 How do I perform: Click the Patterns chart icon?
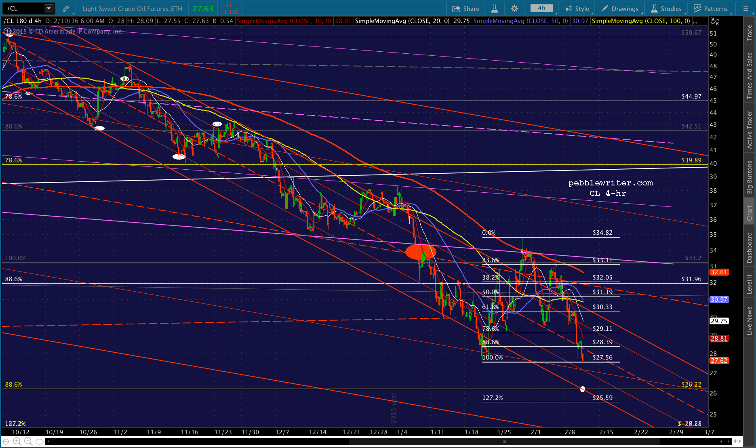click(697, 8)
